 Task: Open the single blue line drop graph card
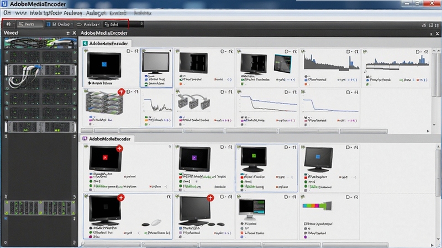coord(330,107)
